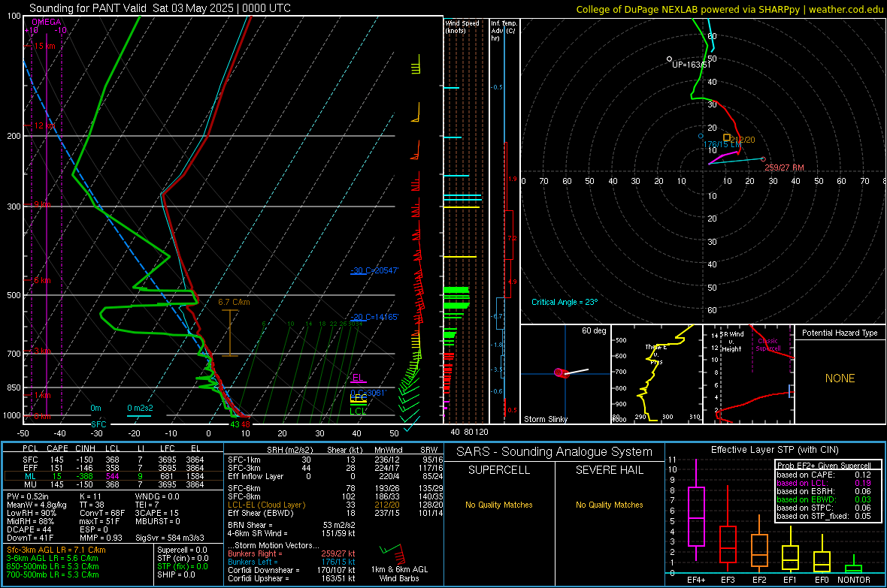Click 'ConvT = 68F' value
Image resolution: width=887 pixels, height=588 pixels.
click(x=102, y=513)
